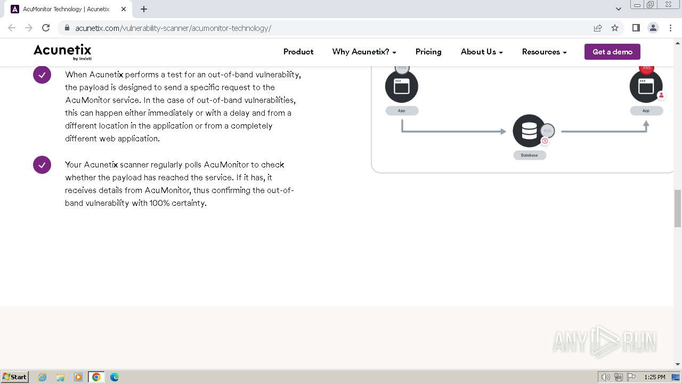Image resolution: width=682 pixels, height=384 pixels.
Task: Select the AcuMonitor Technology | Acunetix tab
Action: pos(69,9)
